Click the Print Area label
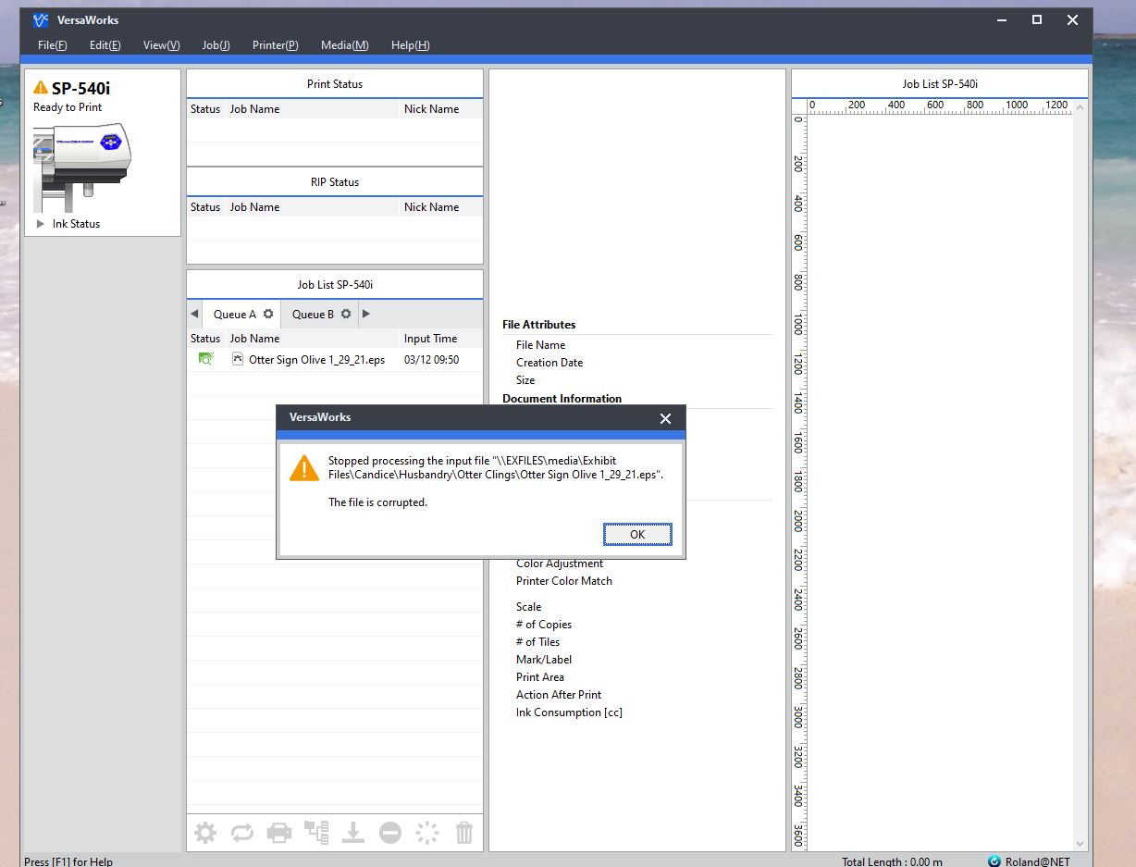This screenshot has width=1136, height=867. point(540,677)
